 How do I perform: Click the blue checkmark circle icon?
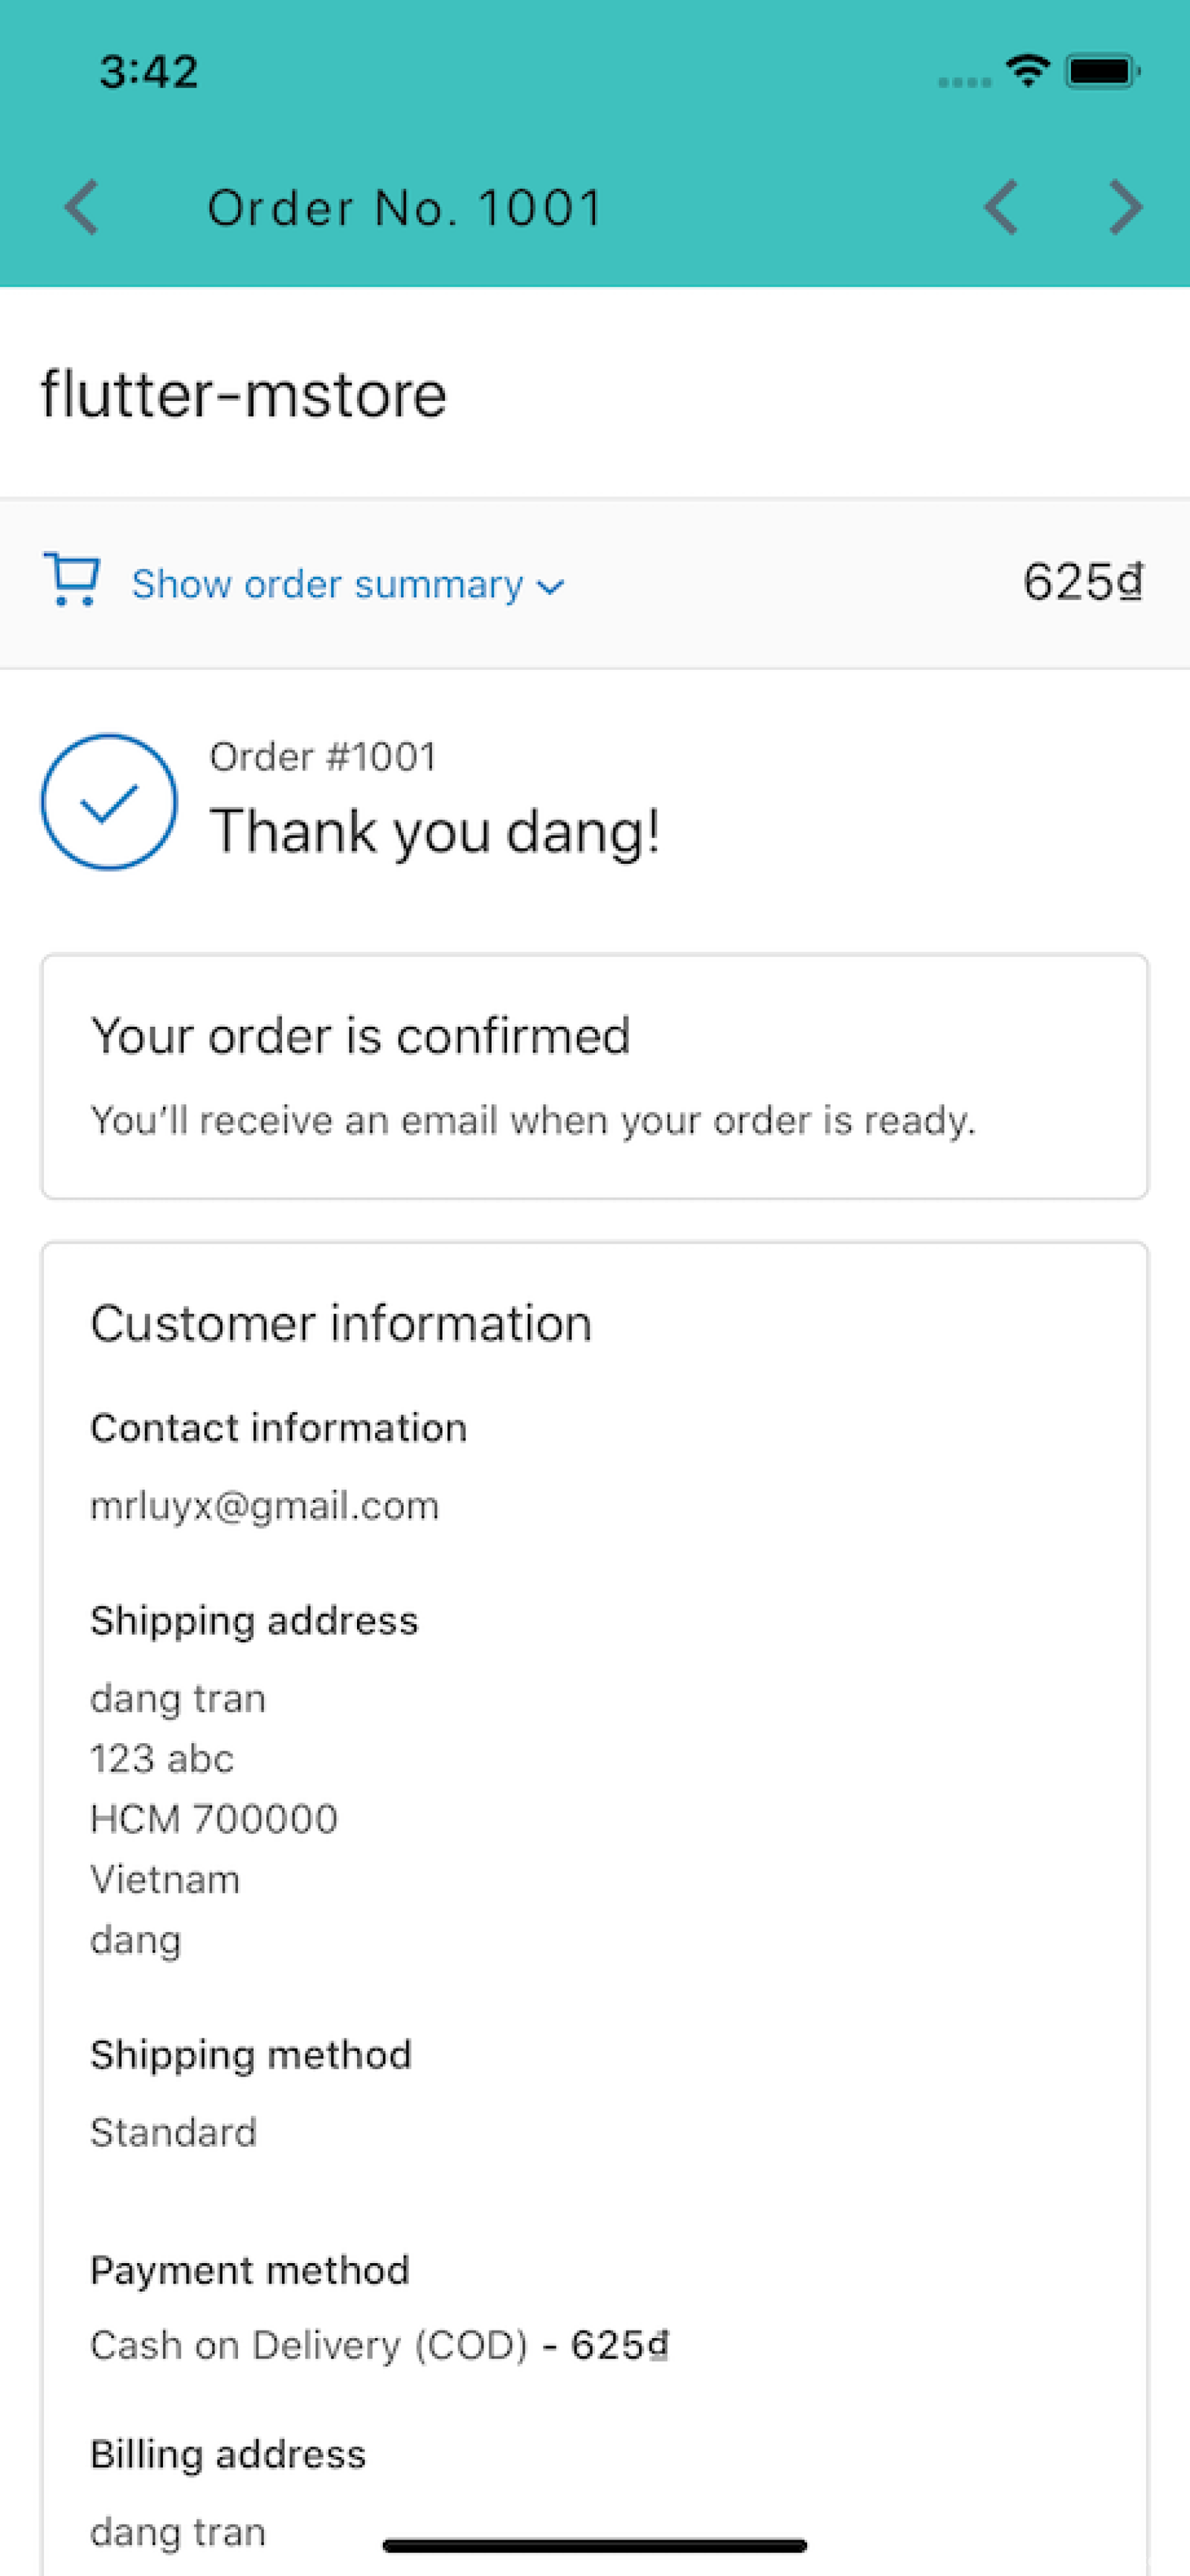tap(109, 802)
